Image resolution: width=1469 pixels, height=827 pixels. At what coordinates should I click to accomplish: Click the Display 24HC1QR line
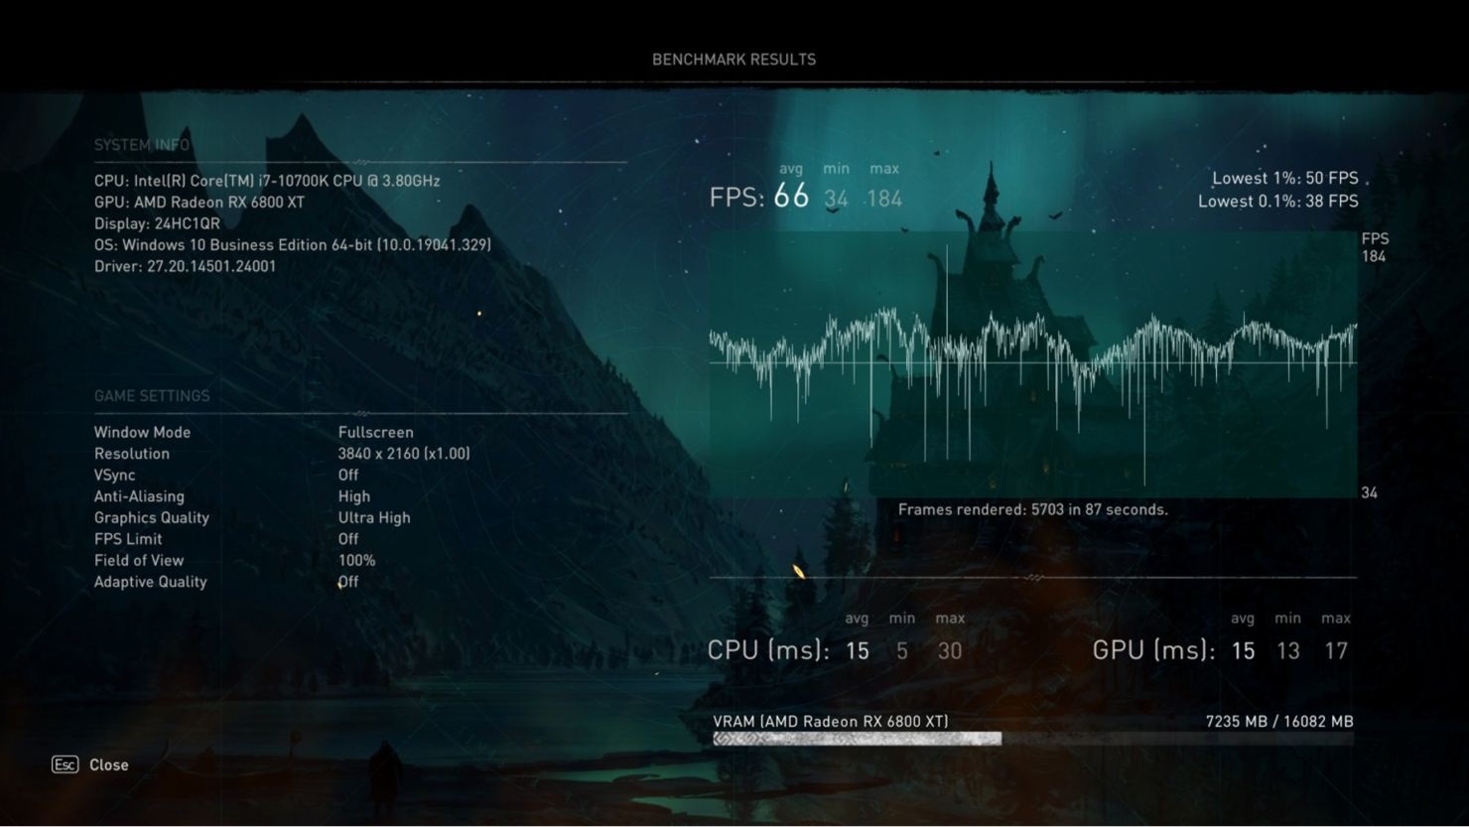click(x=157, y=224)
